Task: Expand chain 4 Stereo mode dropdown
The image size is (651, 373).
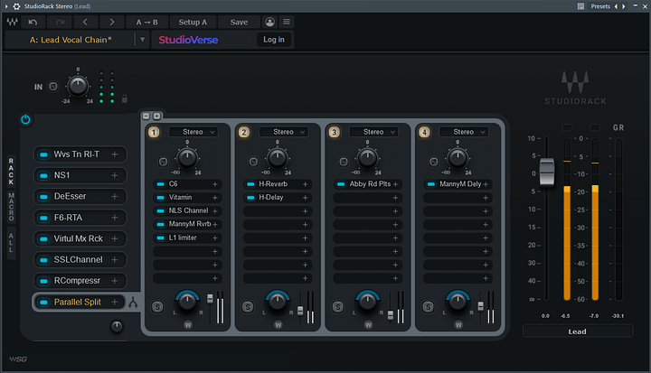Action: coord(464,132)
